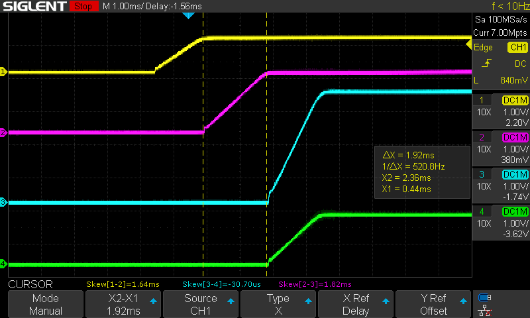Click the rising edge slope icon
The width and height of the screenshot is (530, 318).
[x=486, y=64]
